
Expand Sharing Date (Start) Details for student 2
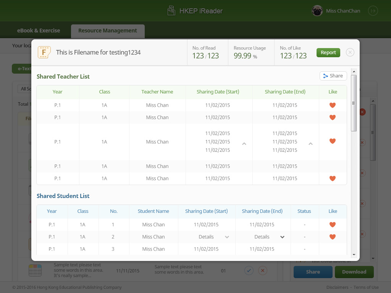[227, 237]
